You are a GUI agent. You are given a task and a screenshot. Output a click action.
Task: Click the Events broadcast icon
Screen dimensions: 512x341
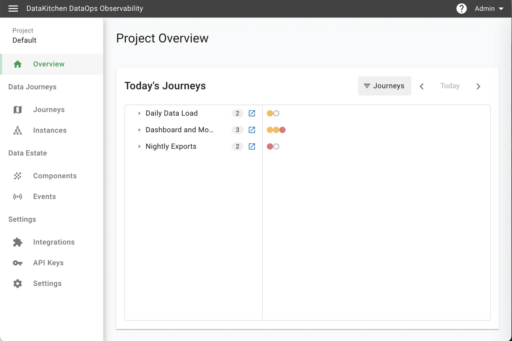tap(17, 197)
